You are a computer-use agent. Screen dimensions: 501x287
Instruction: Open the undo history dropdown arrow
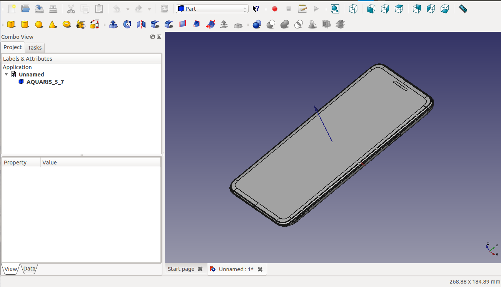pos(128,9)
